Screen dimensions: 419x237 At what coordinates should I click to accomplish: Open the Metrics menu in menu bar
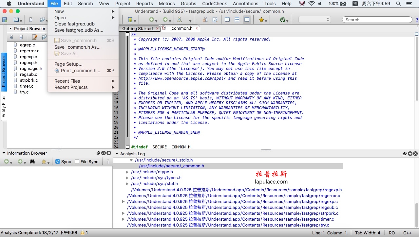(167, 4)
